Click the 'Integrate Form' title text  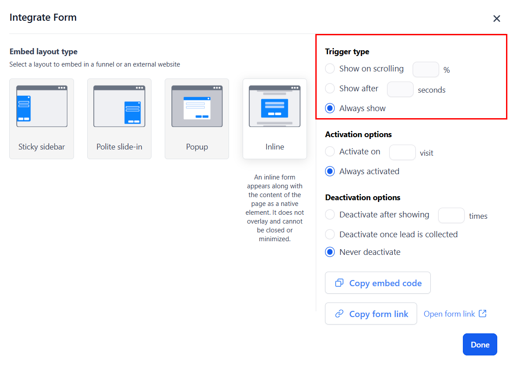[43, 17]
